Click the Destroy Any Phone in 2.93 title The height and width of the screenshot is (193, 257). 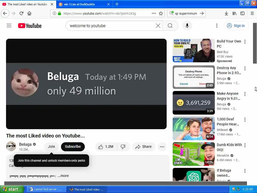tap(229, 70)
